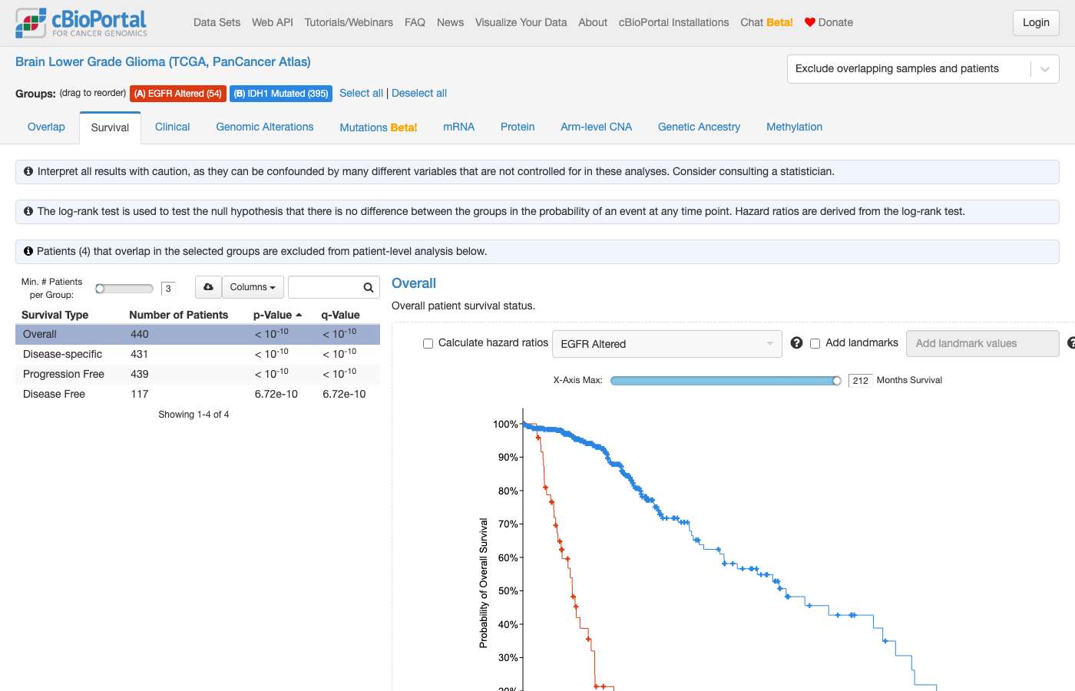Viewport: 1075px width, 691px height.
Task: Select the Protein tab
Action: click(518, 127)
